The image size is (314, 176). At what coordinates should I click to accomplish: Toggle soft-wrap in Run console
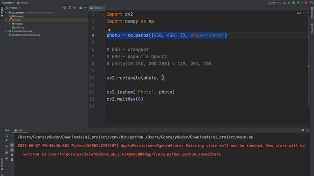click(x=12, y=145)
